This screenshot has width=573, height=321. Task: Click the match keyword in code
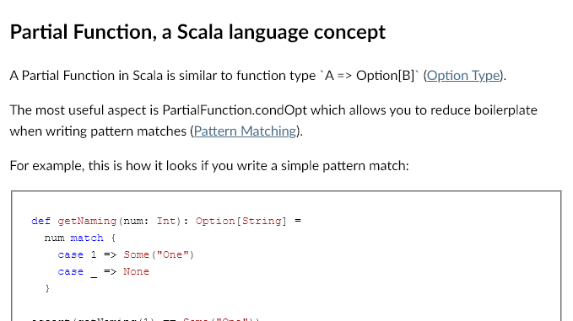87,238
